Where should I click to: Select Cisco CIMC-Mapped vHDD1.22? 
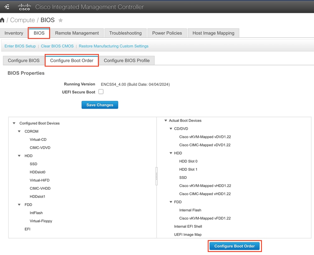click(x=205, y=194)
